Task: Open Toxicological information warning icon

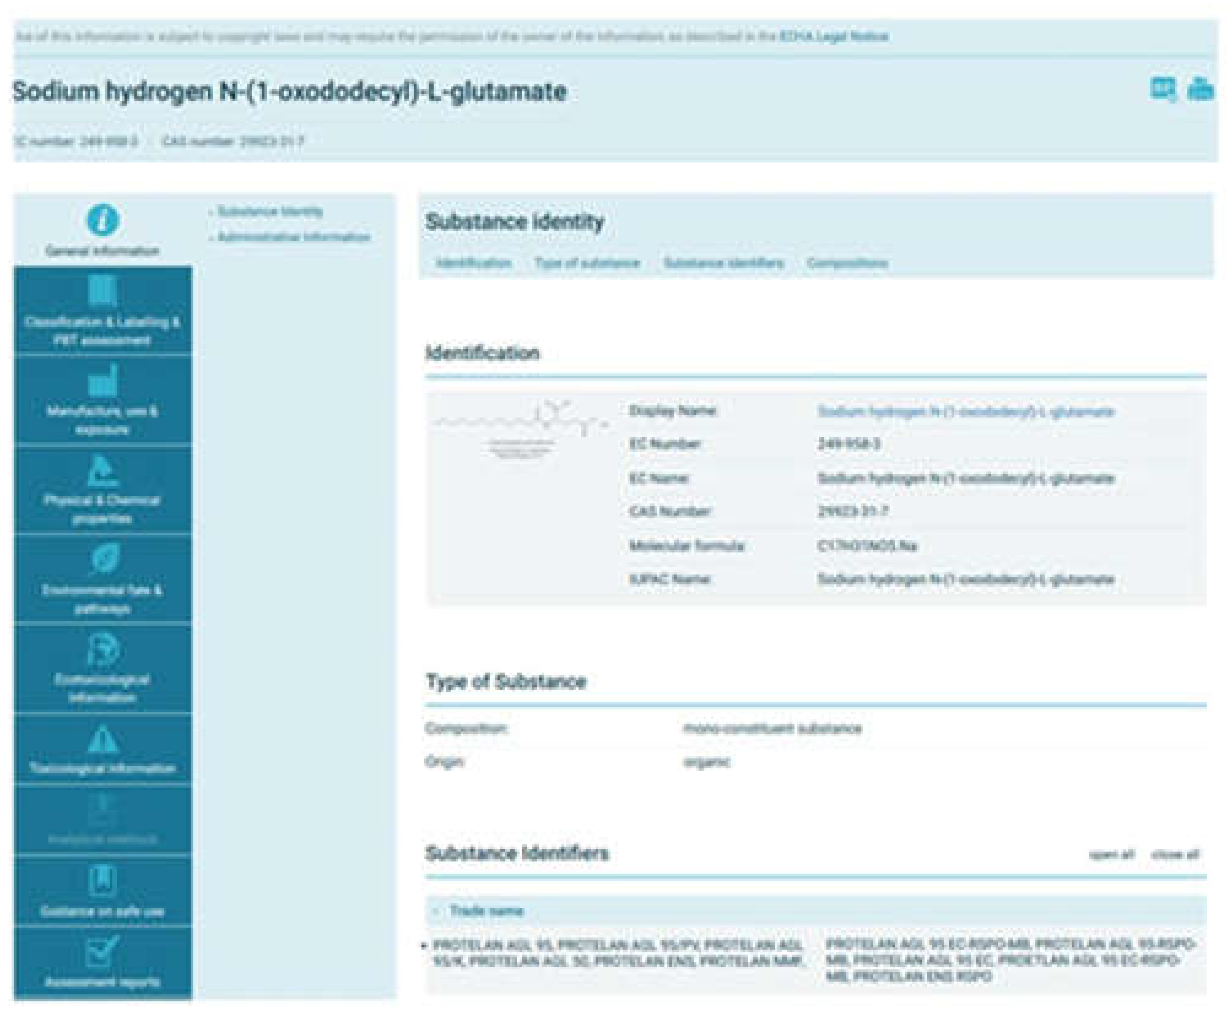Action: [102, 739]
